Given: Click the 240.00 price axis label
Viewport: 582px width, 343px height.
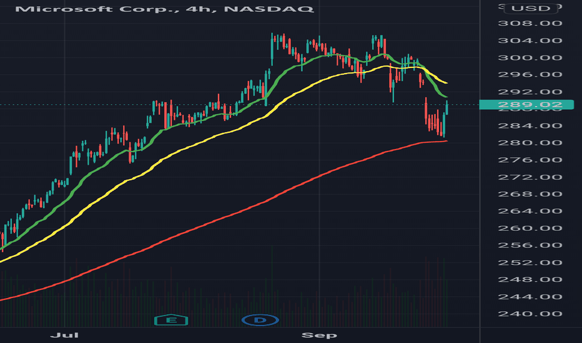Looking at the screenshot, I should click(530, 314).
